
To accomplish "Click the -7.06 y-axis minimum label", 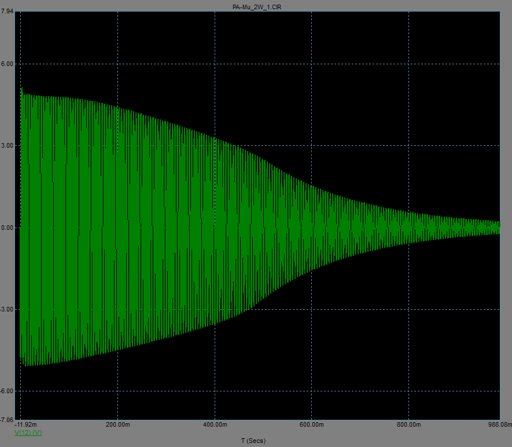I will (7, 419).
